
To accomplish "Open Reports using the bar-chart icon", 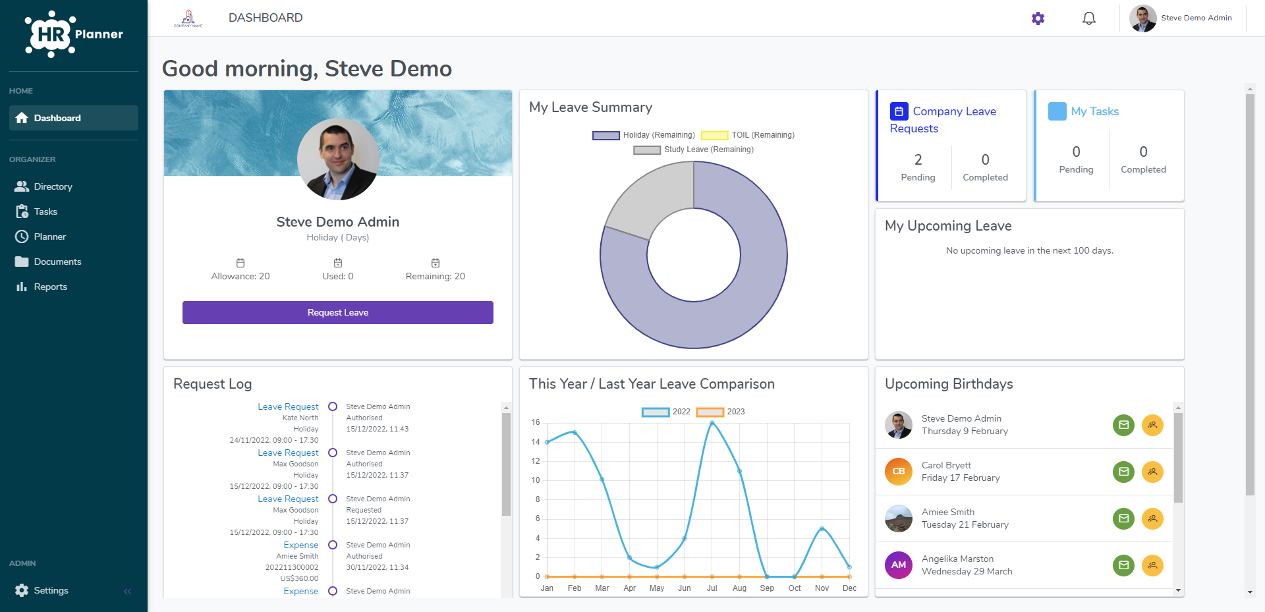I will (x=21, y=287).
